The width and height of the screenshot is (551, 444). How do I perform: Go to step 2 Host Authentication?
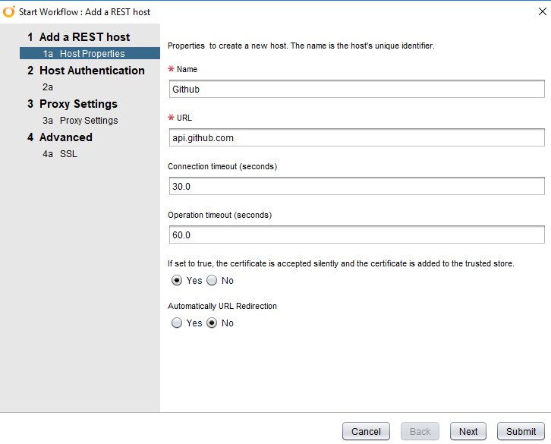coord(86,71)
